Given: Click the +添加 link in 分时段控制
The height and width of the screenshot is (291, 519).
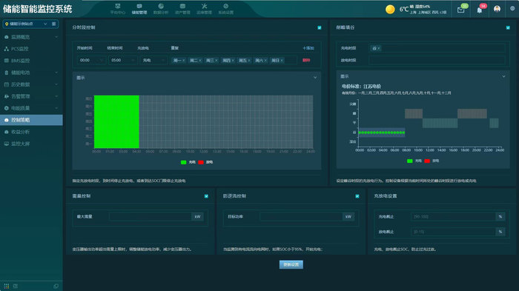Looking at the screenshot, I should [x=308, y=48].
